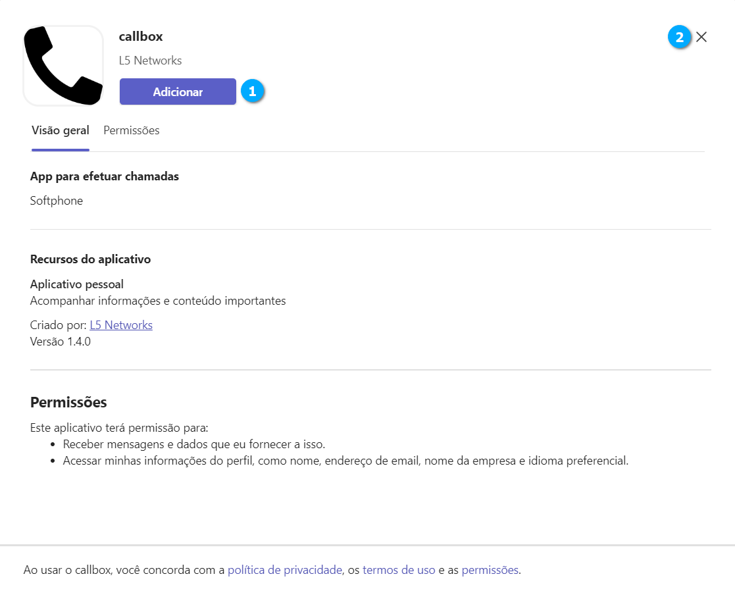This screenshot has width=735, height=591.
Task: Click the large Permissões section heading
Action: pyautogui.click(x=68, y=402)
